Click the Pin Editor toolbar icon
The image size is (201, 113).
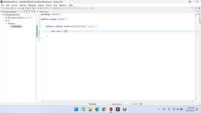tap(93, 8)
